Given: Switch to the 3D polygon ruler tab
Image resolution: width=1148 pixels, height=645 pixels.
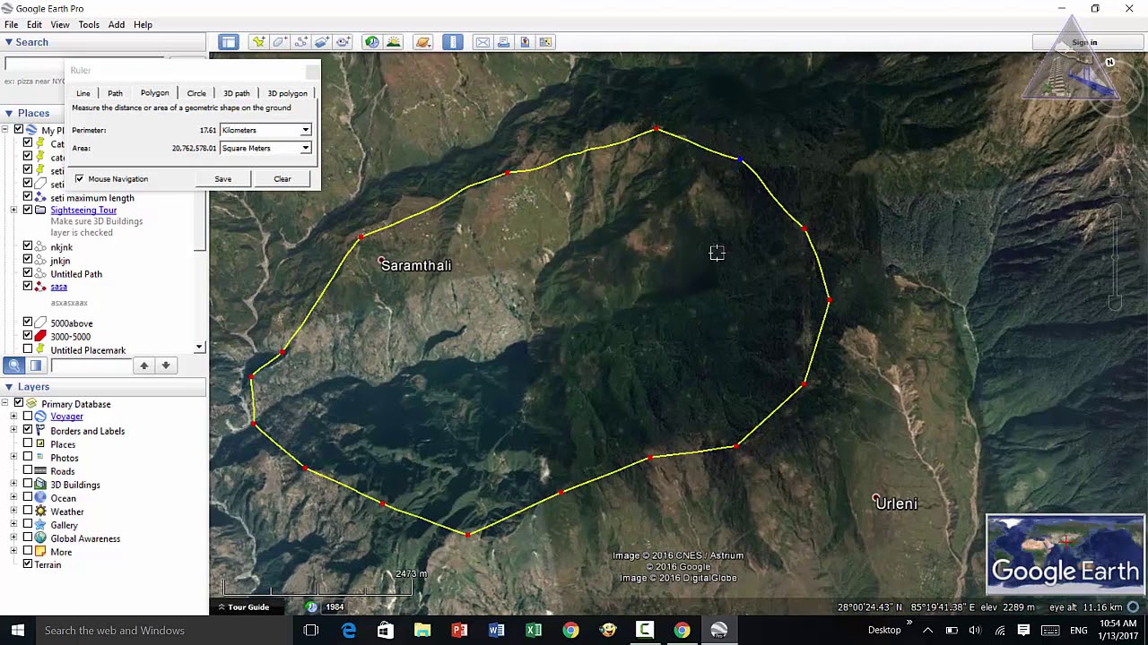Looking at the screenshot, I should point(287,93).
